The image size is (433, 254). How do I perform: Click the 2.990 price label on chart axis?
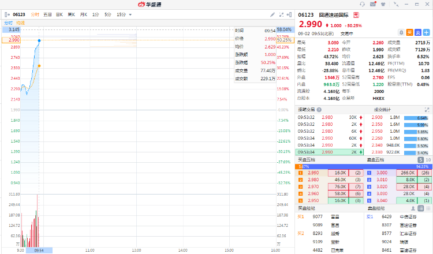[11, 40]
